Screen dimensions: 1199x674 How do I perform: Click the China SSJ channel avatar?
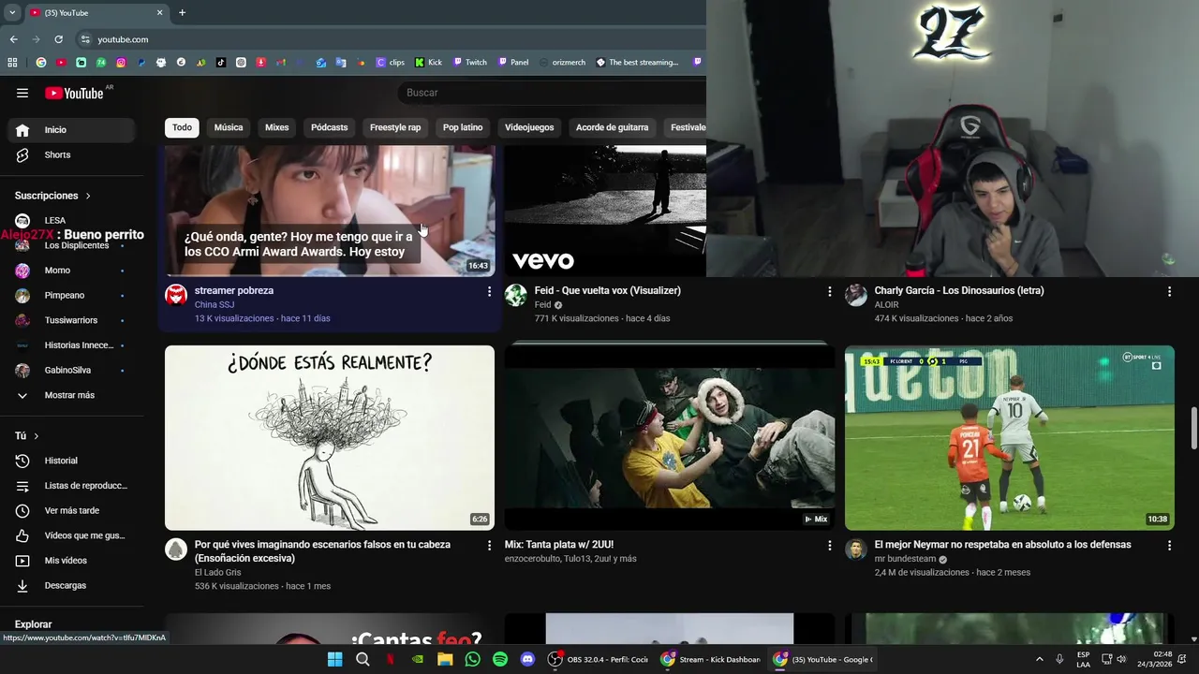[176, 296]
